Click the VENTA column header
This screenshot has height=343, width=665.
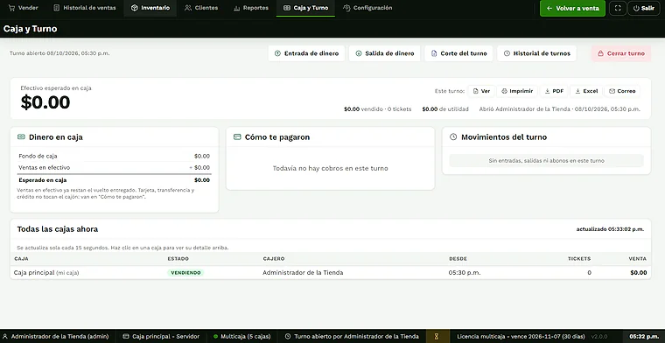[637, 259]
